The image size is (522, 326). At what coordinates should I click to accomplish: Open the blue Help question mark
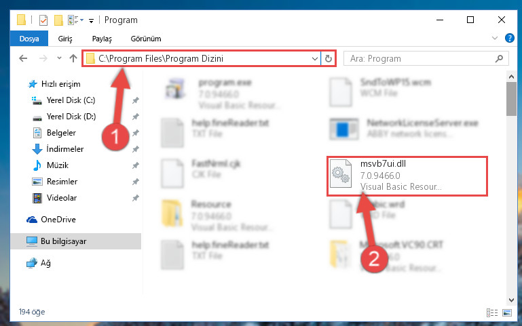[509, 38]
